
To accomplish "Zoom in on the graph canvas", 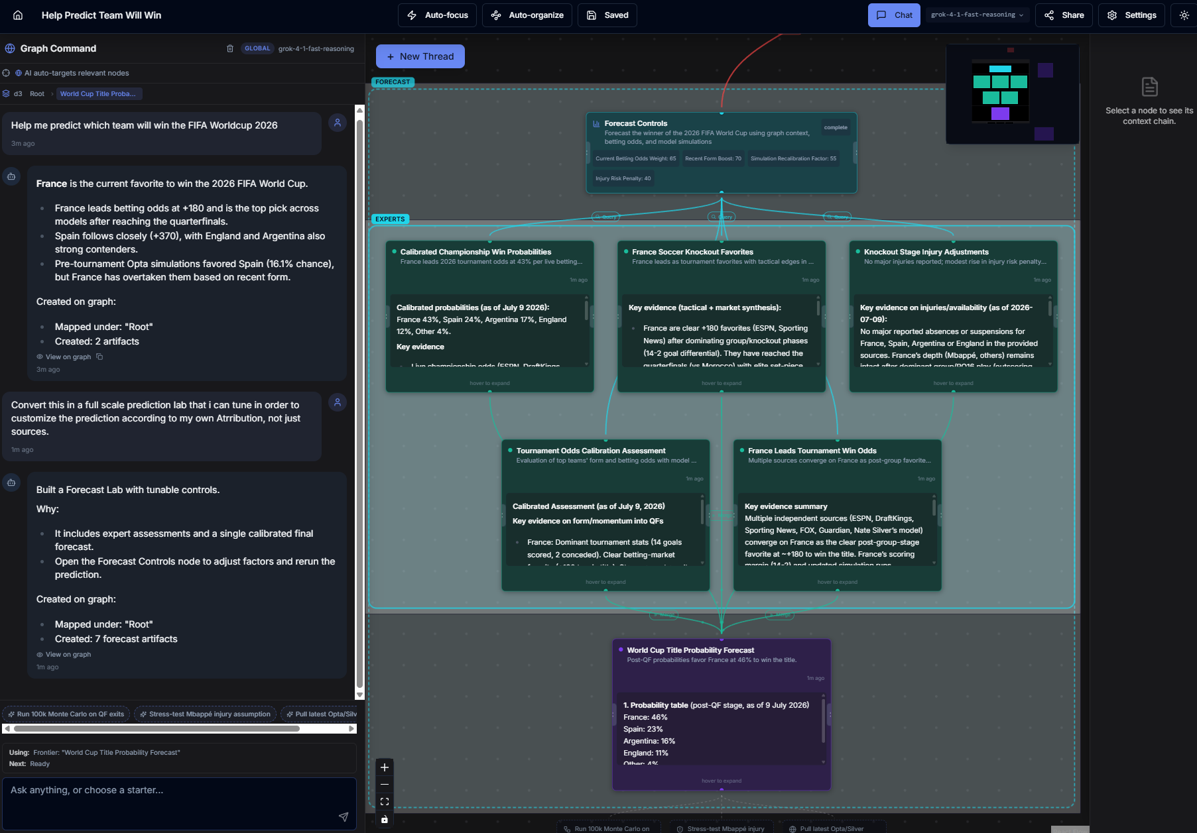I will (x=385, y=767).
